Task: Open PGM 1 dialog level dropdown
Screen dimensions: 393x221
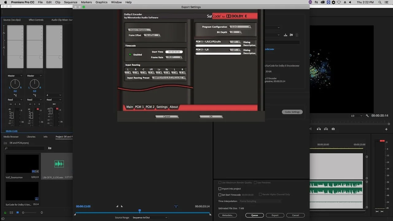Action: [235, 42]
